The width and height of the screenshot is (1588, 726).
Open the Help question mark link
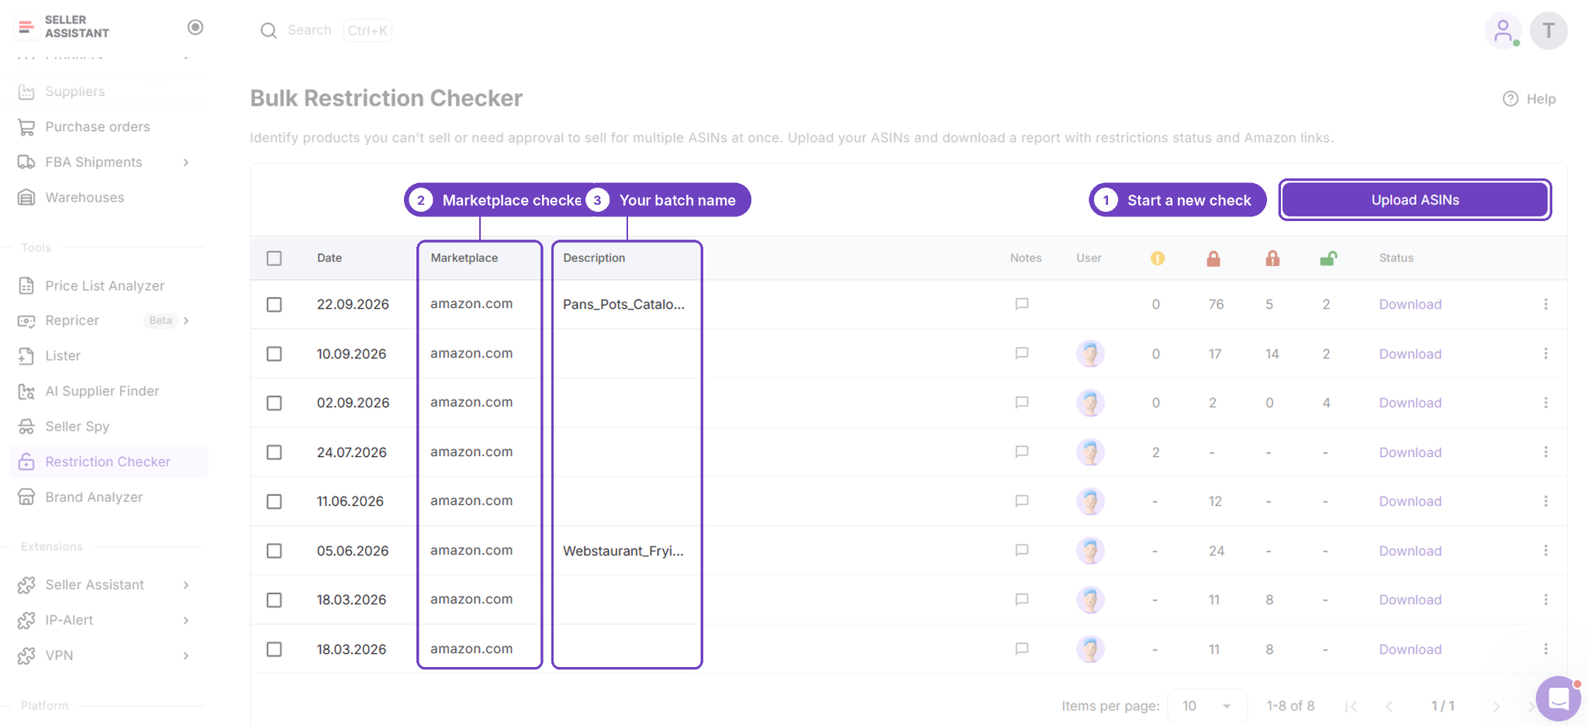(1529, 99)
